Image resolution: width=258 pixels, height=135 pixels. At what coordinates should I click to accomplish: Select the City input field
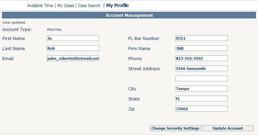(x=201, y=89)
